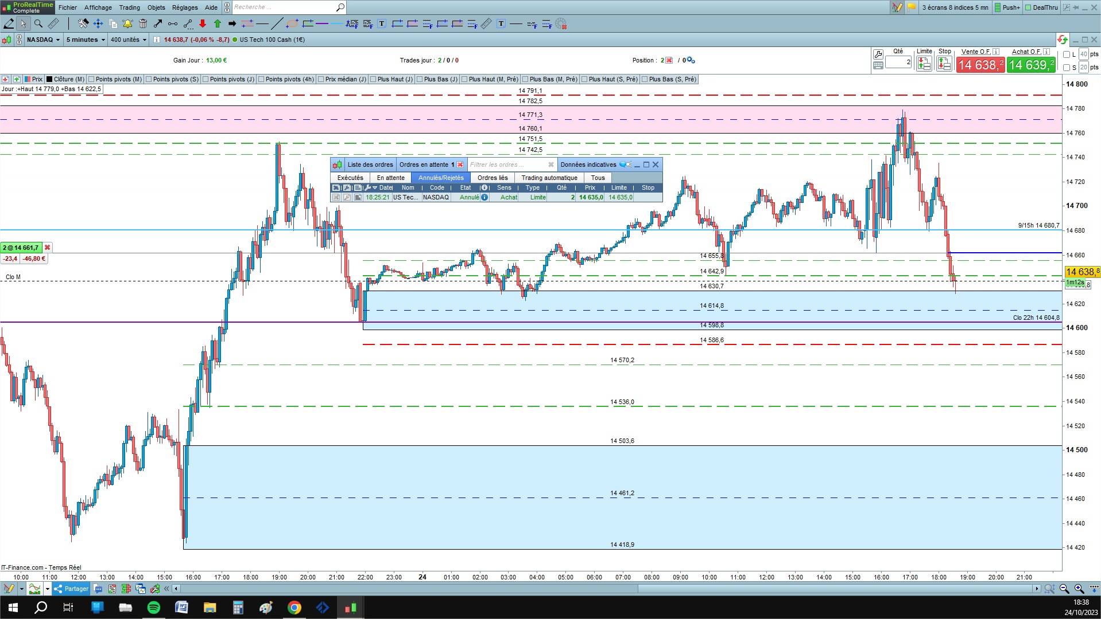The image size is (1101, 619).
Task: Select the magnifier zoom tool
Action: tap(38, 23)
